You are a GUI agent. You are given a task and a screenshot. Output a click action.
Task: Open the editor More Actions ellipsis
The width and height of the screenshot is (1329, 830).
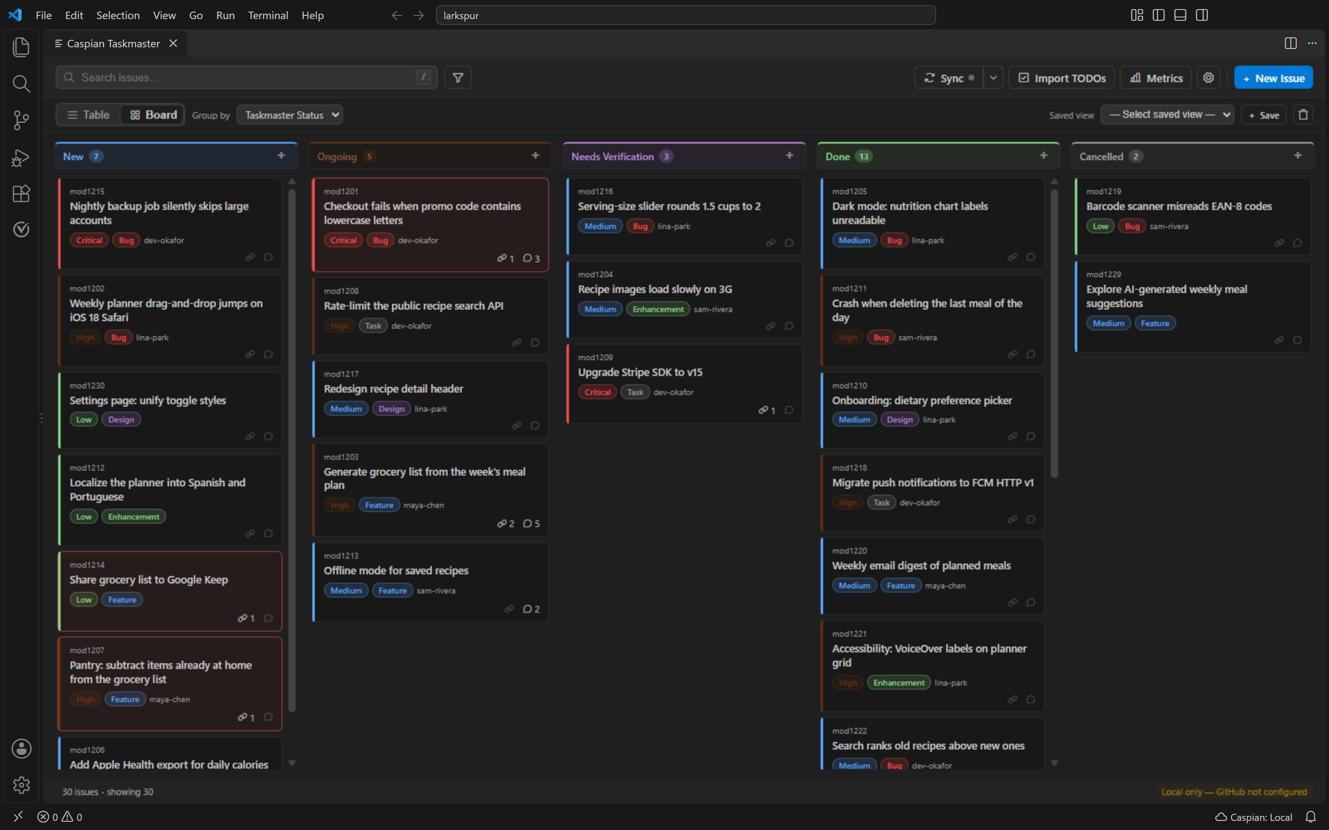point(1312,43)
